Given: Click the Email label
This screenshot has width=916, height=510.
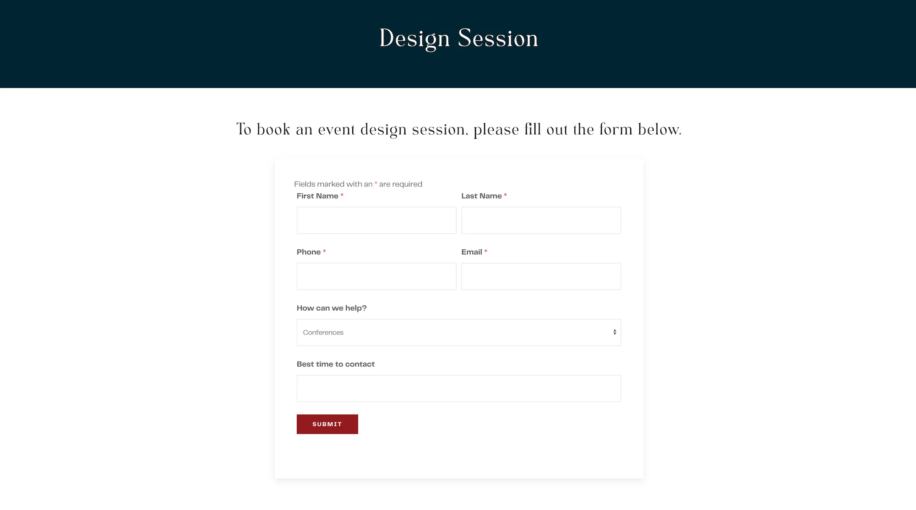Looking at the screenshot, I should [471, 252].
